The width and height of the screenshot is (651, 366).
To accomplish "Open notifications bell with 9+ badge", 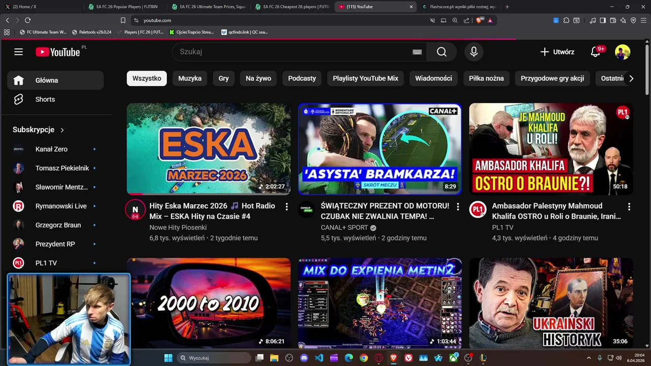I will [596, 52].
